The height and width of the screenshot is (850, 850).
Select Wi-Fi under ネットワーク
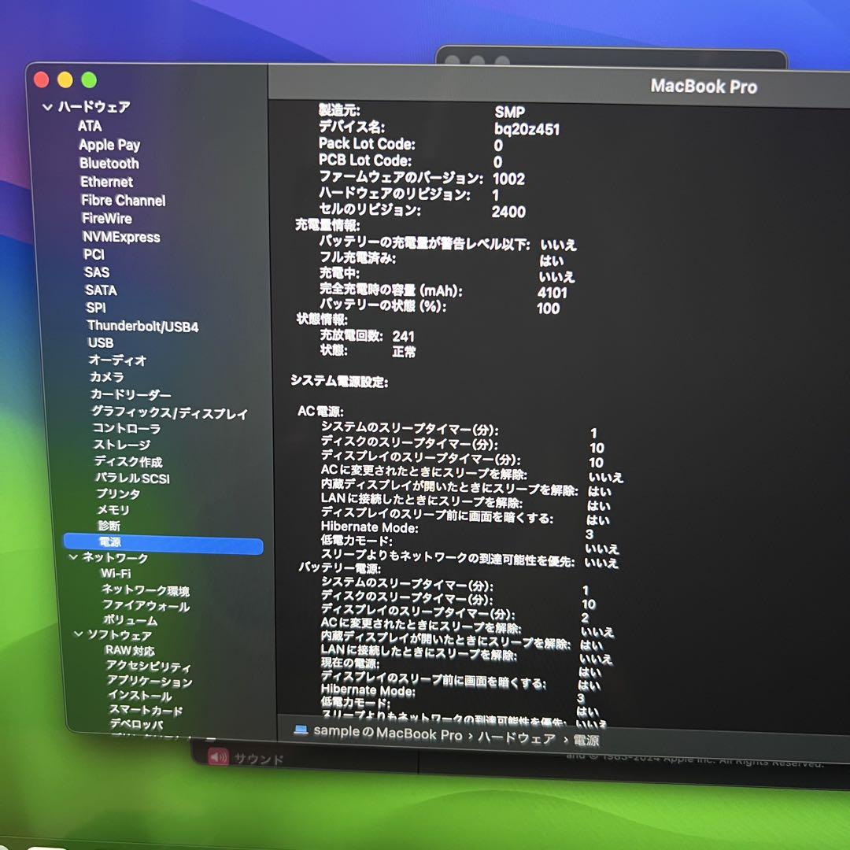click(x=116, y=573)
